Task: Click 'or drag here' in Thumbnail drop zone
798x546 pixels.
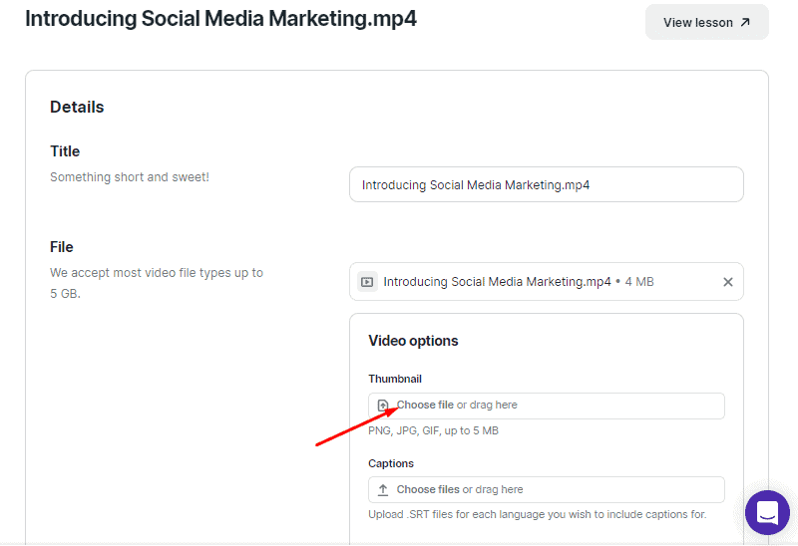Action: coord(487,405)
